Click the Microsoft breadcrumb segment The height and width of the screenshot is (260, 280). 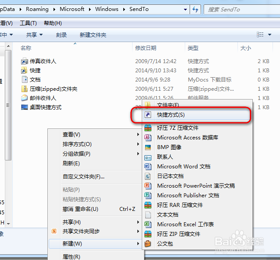point(72,9)
